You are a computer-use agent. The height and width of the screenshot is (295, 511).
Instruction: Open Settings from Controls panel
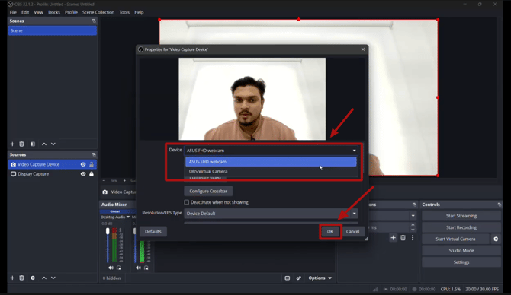(461, 262)
